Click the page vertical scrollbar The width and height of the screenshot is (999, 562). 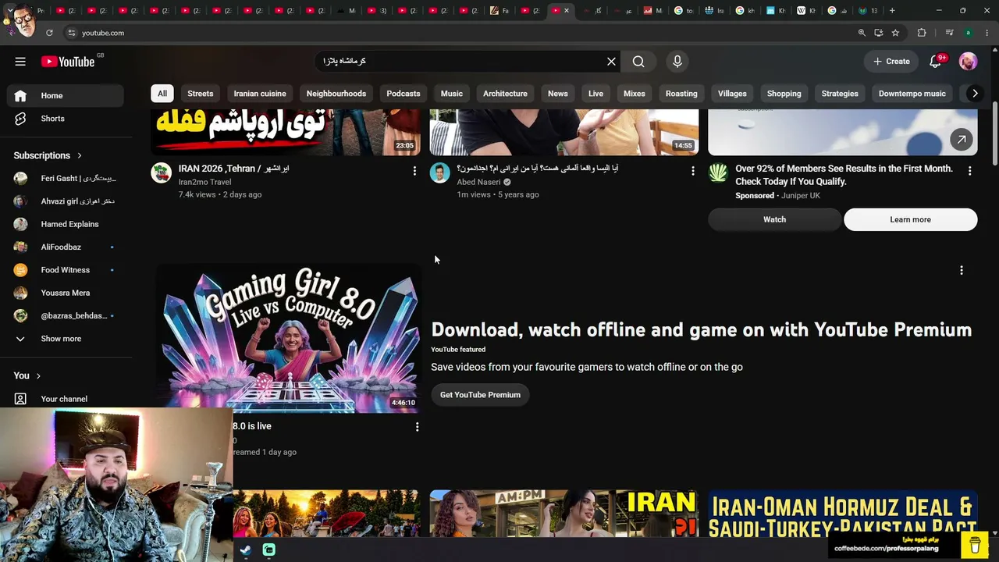994,133
